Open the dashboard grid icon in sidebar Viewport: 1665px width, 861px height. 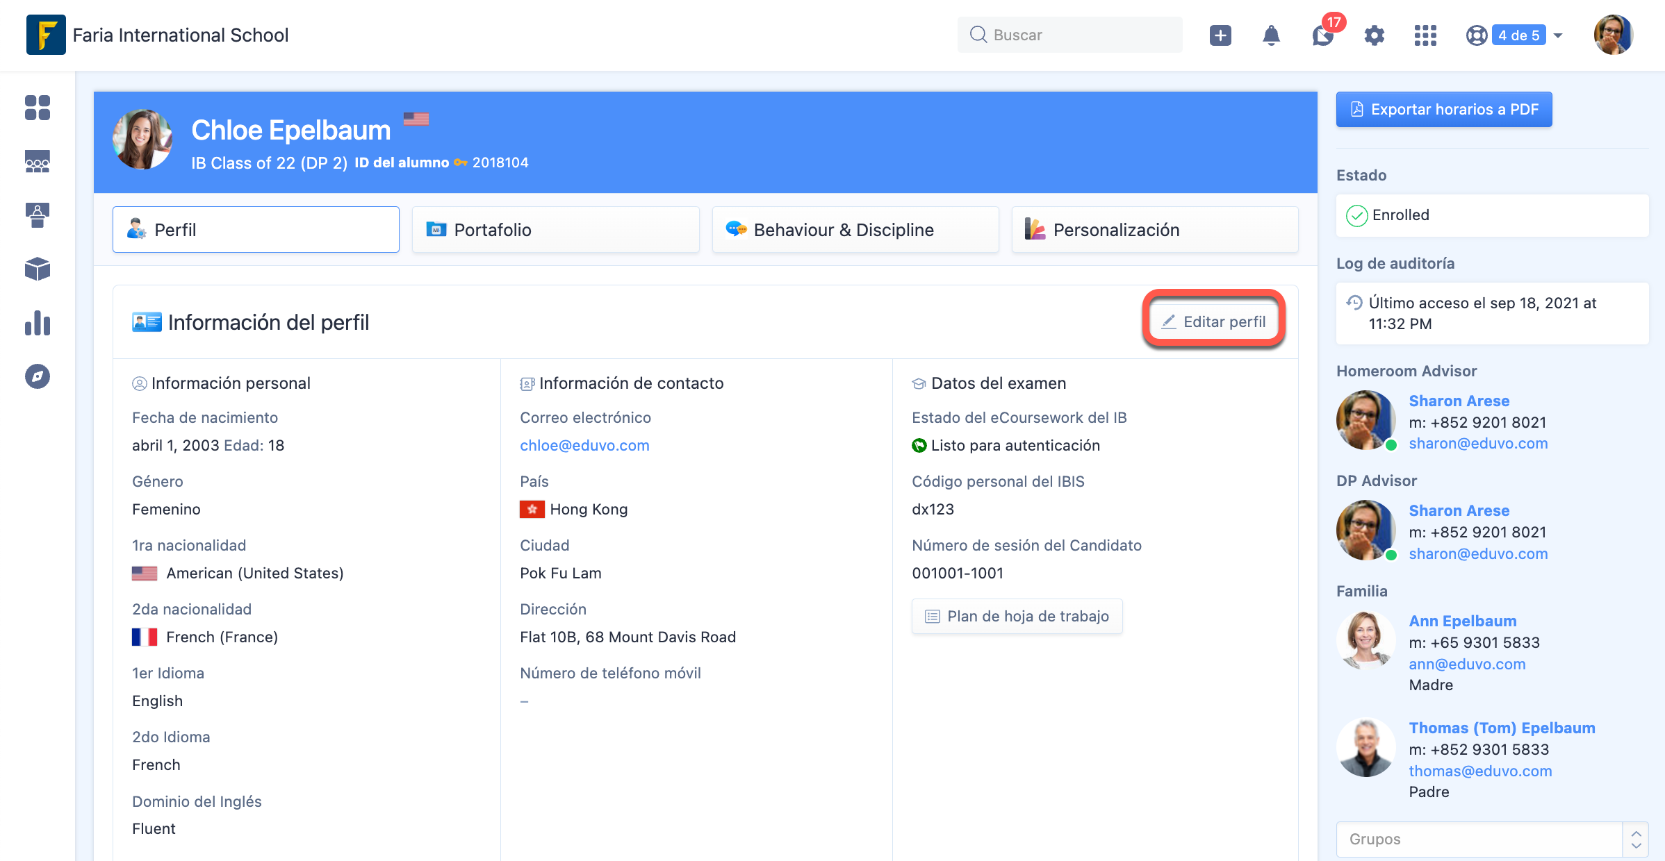38,108
